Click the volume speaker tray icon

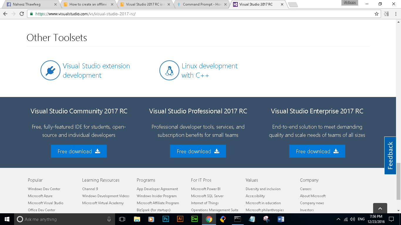353,219
